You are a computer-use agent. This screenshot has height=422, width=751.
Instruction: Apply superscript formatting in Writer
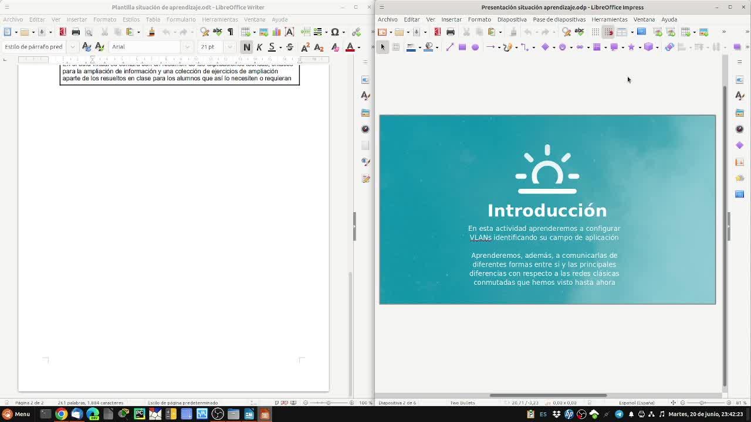click(305, 47)
